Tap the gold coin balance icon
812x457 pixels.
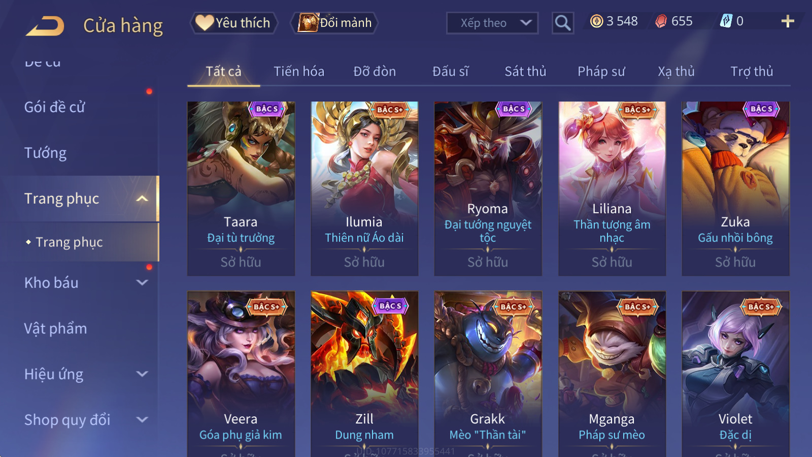pos(597,21)
